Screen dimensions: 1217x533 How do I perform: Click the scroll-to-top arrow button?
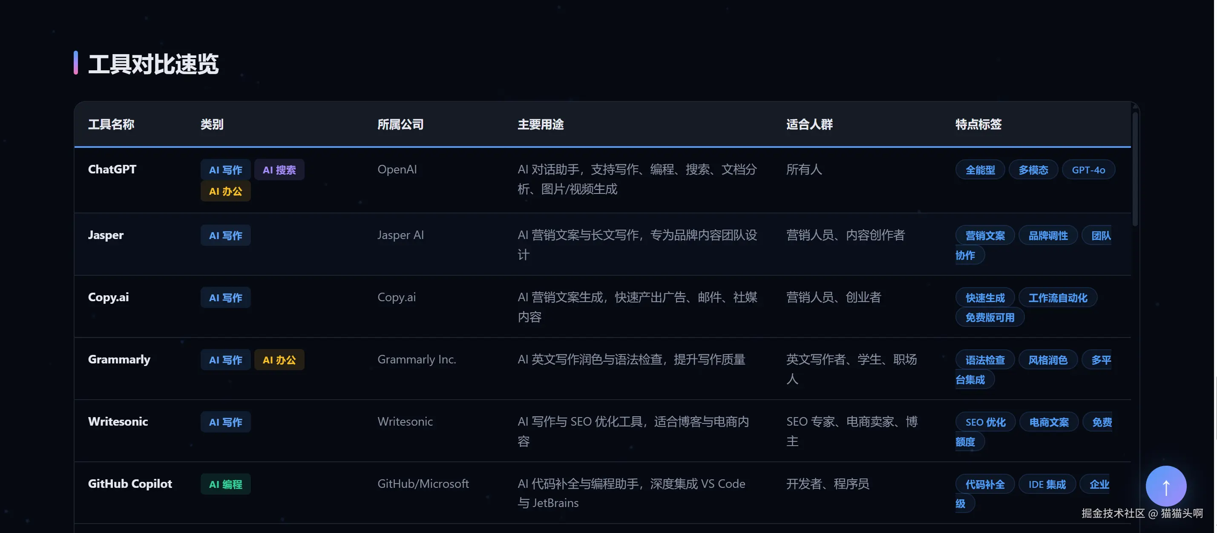click(x=1165, y=486)
